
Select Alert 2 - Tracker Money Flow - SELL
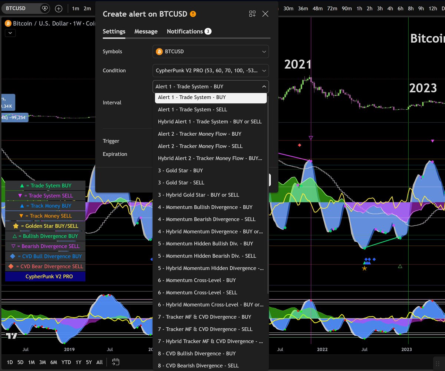[x=211, y=146]
